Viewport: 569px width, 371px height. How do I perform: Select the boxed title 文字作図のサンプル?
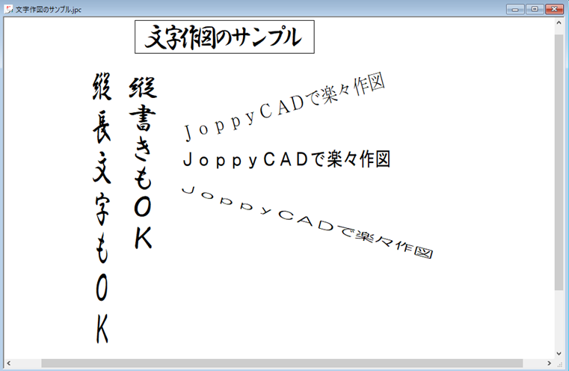pos(224,37)
